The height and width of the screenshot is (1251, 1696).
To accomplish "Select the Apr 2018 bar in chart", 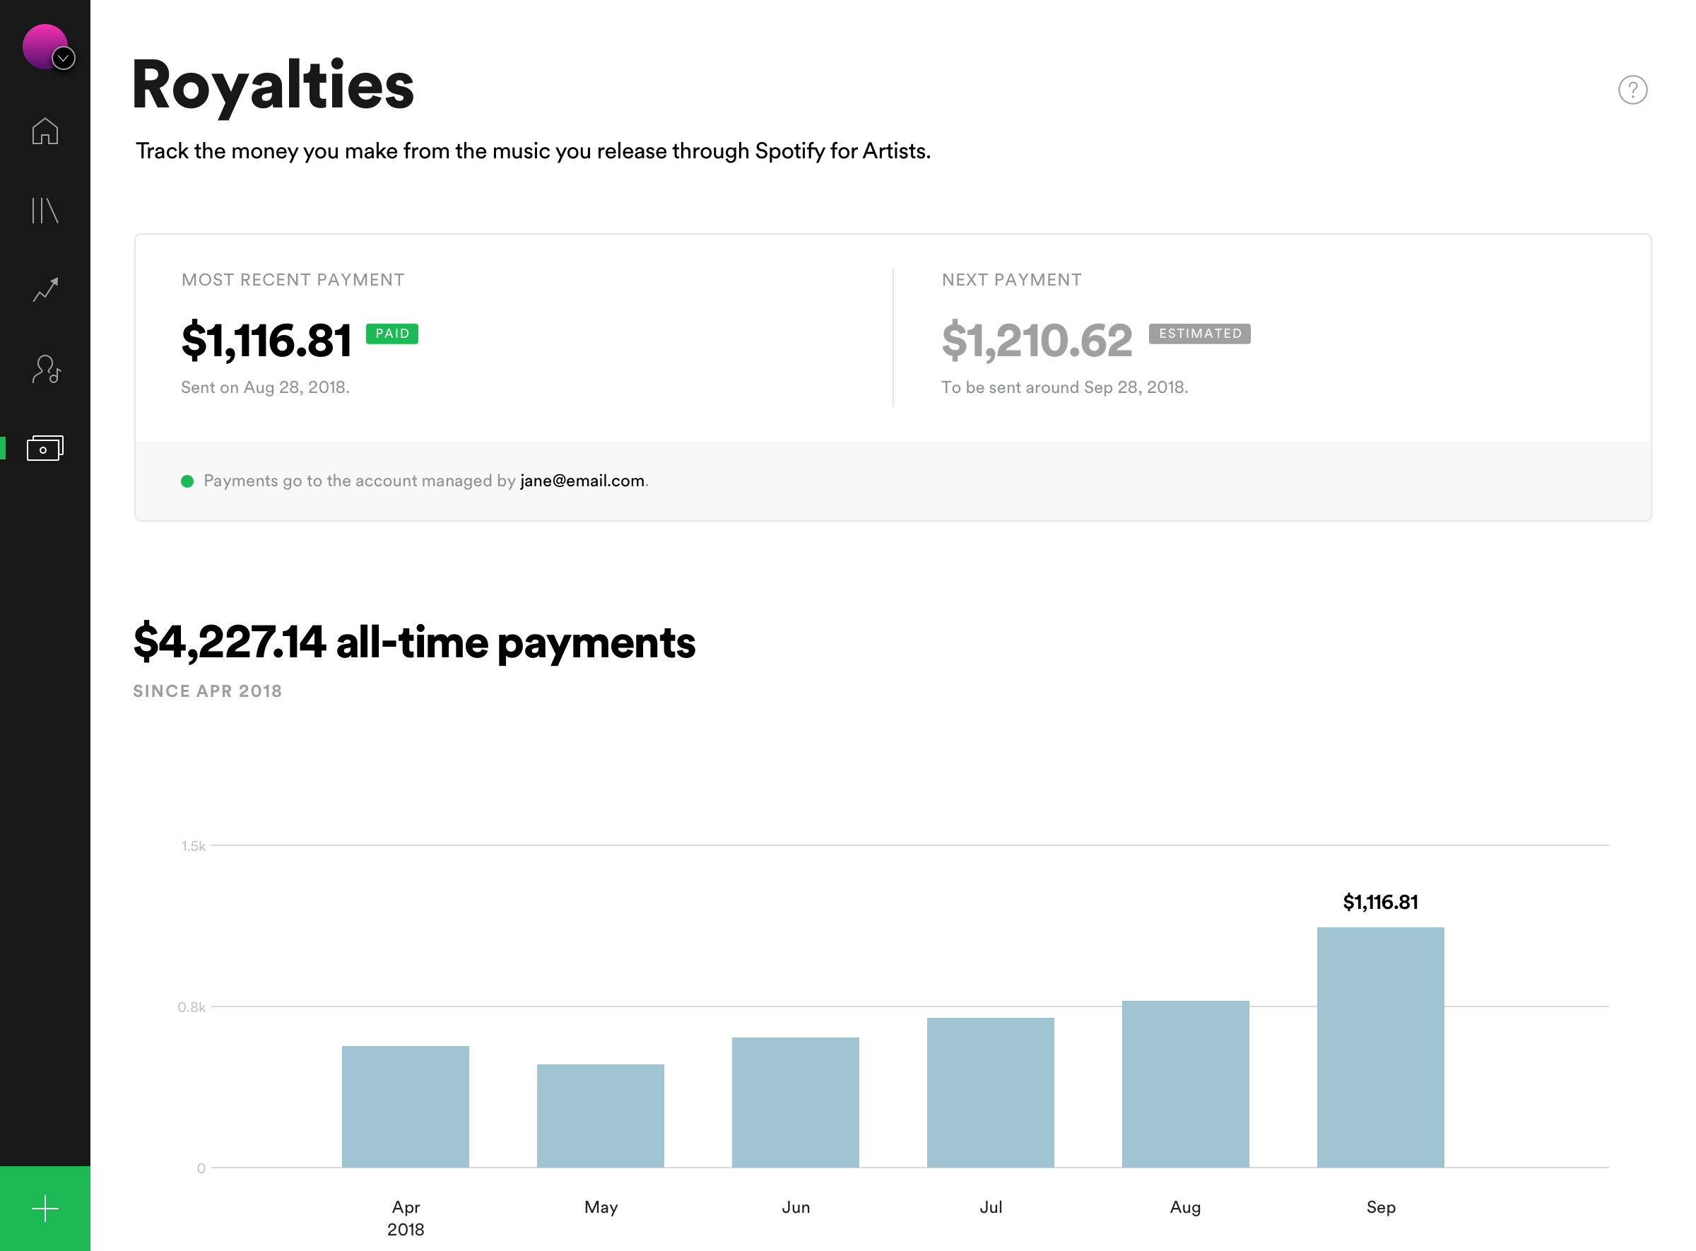I will point(405,1107).
